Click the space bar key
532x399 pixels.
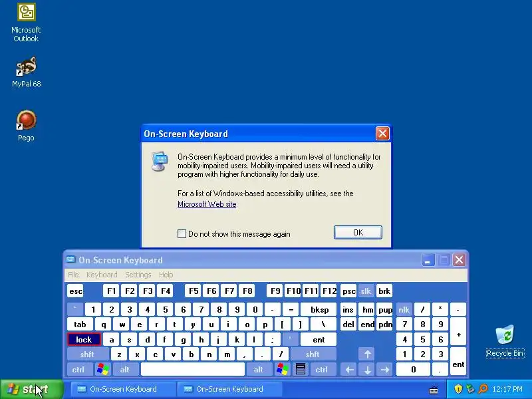click(x=193, y=369)
